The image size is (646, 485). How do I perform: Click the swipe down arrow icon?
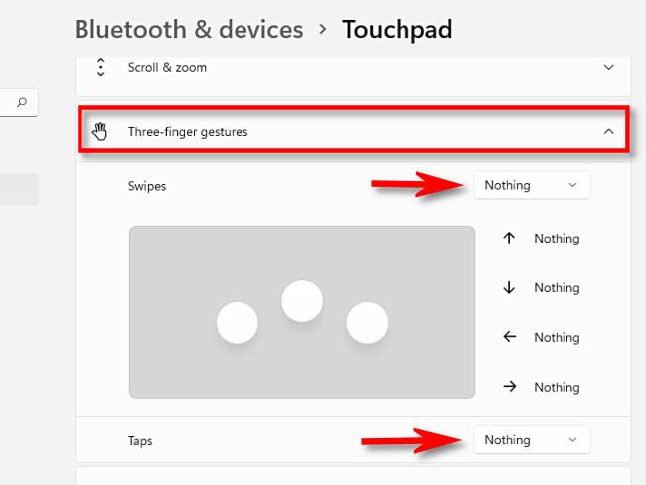point(510,288)
